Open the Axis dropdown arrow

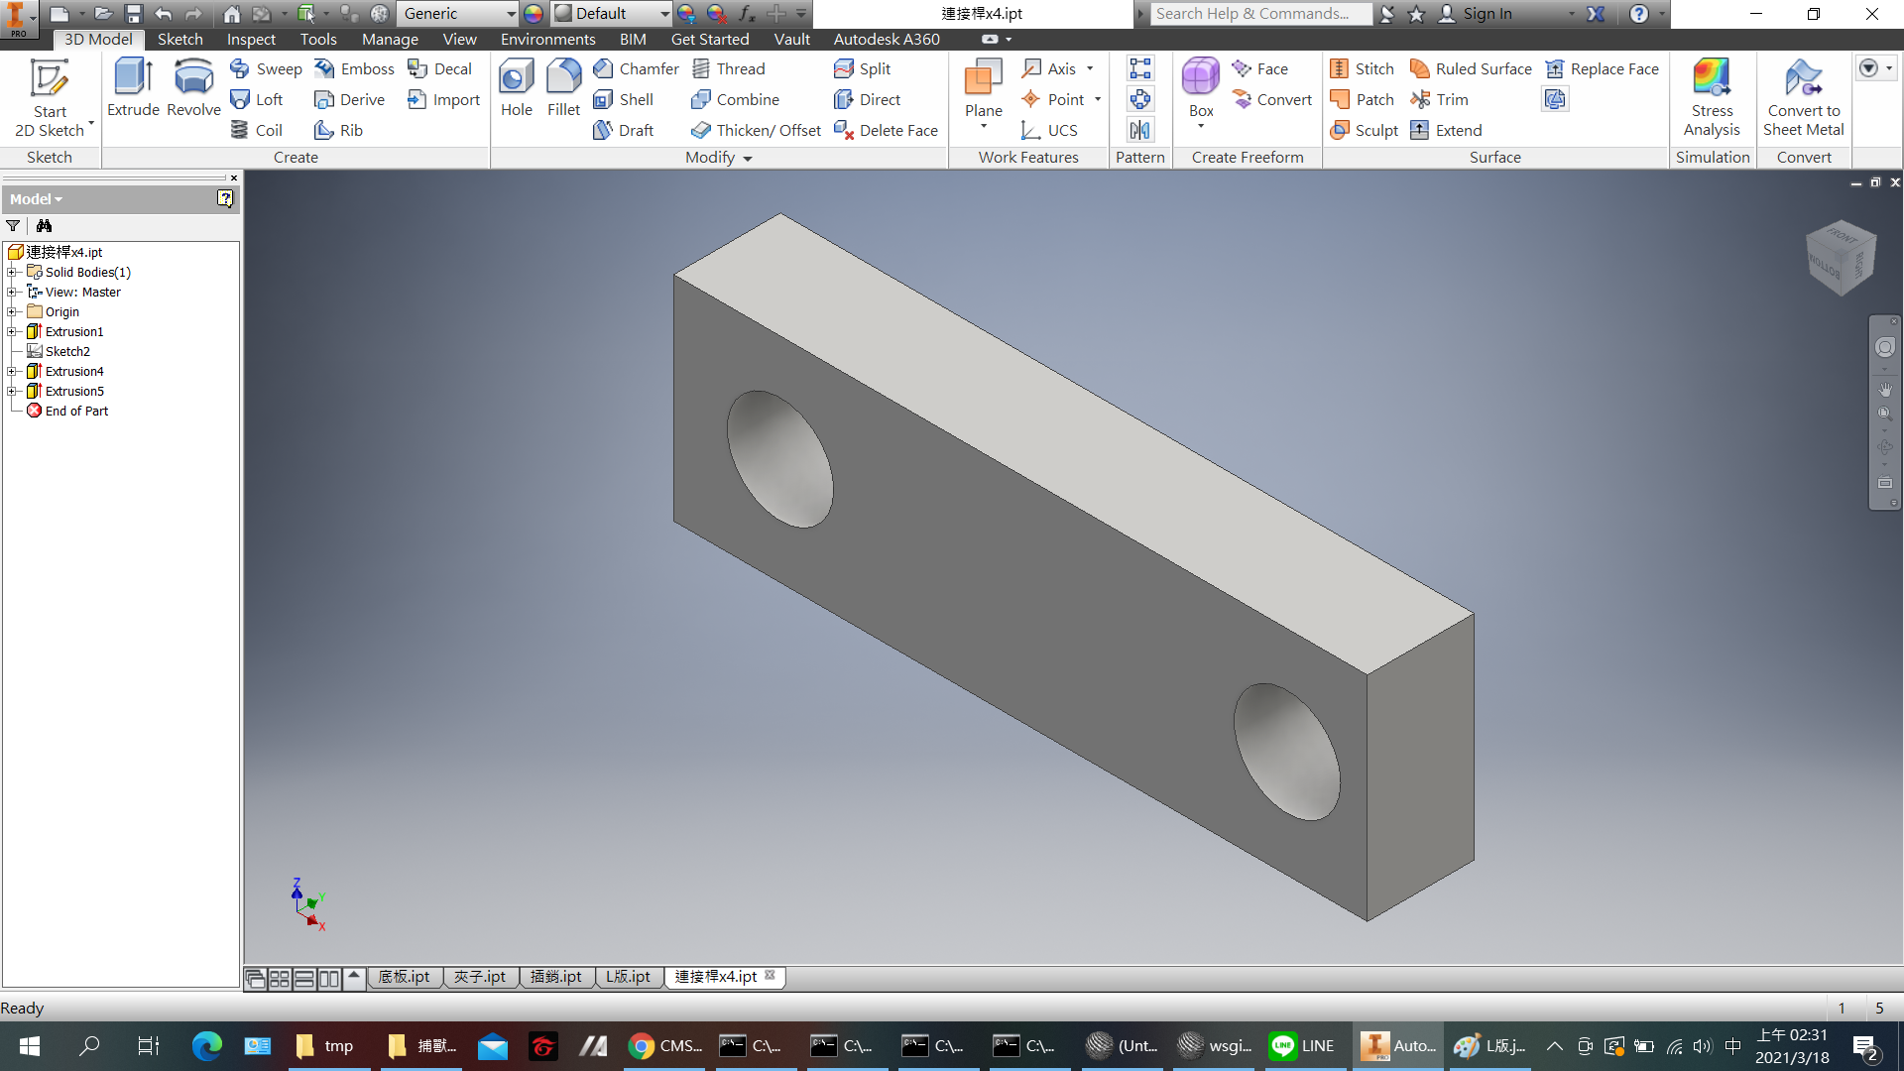[x=1090, y=68]
